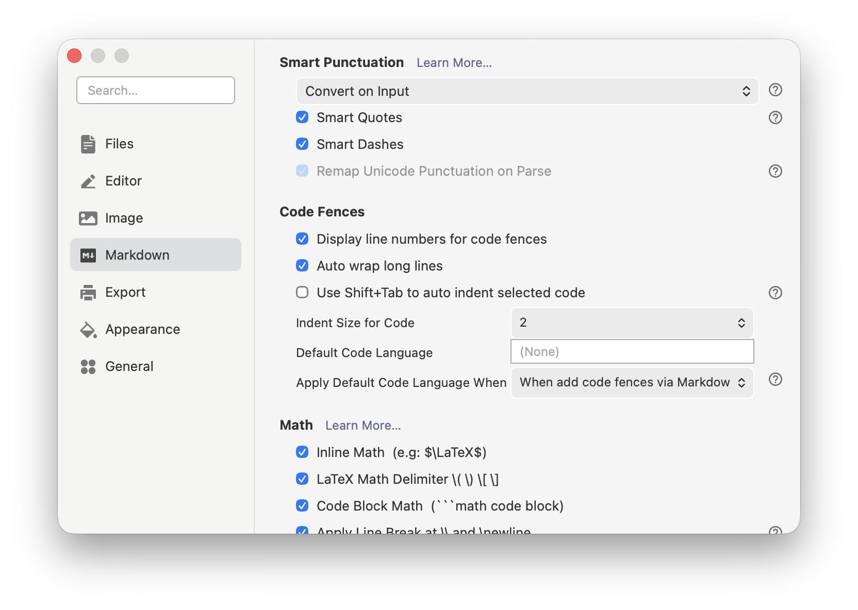Click the Default Code Language input field
This screenshot has height=610, width=858.
[632, 351]
